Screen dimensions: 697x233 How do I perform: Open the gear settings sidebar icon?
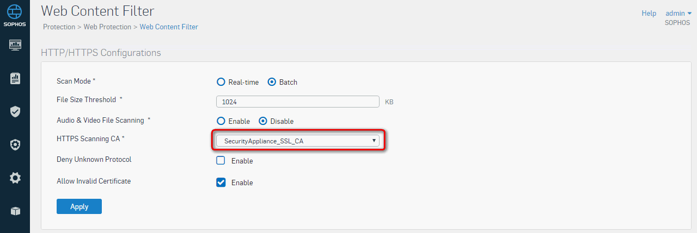coord(15,178)
